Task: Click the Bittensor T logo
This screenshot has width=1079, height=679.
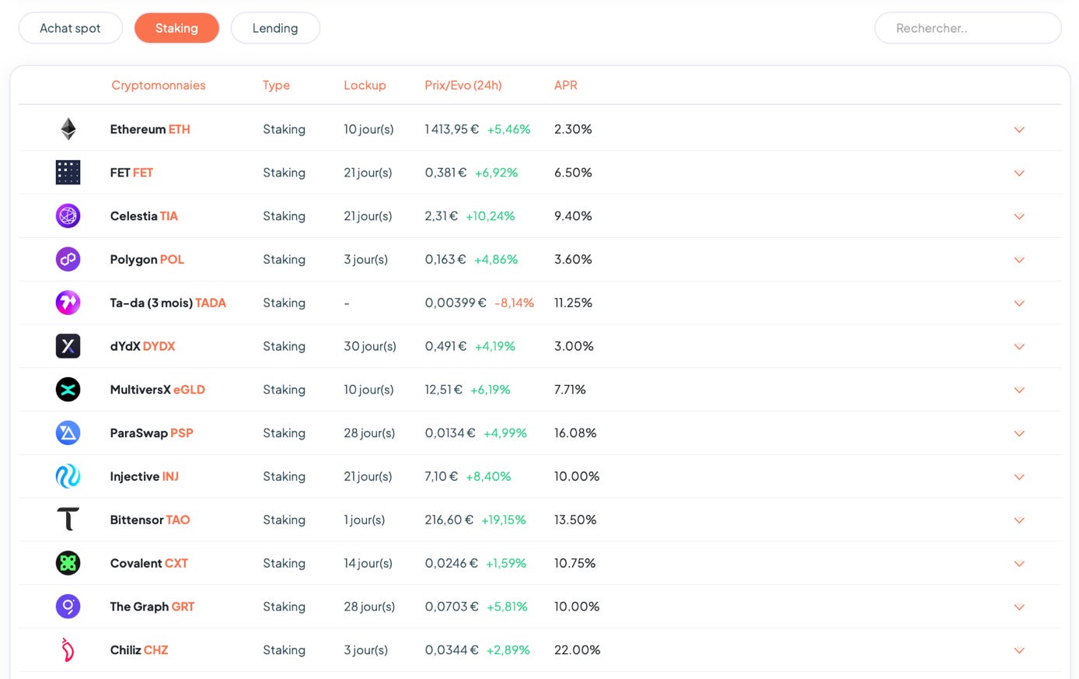Action: click(x=68, y=520)
